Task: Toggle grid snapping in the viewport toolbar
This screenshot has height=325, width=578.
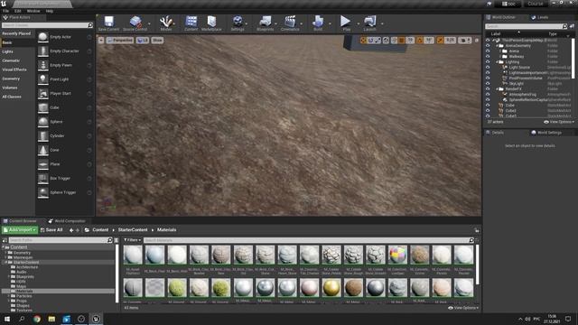Action: (402, 40)
